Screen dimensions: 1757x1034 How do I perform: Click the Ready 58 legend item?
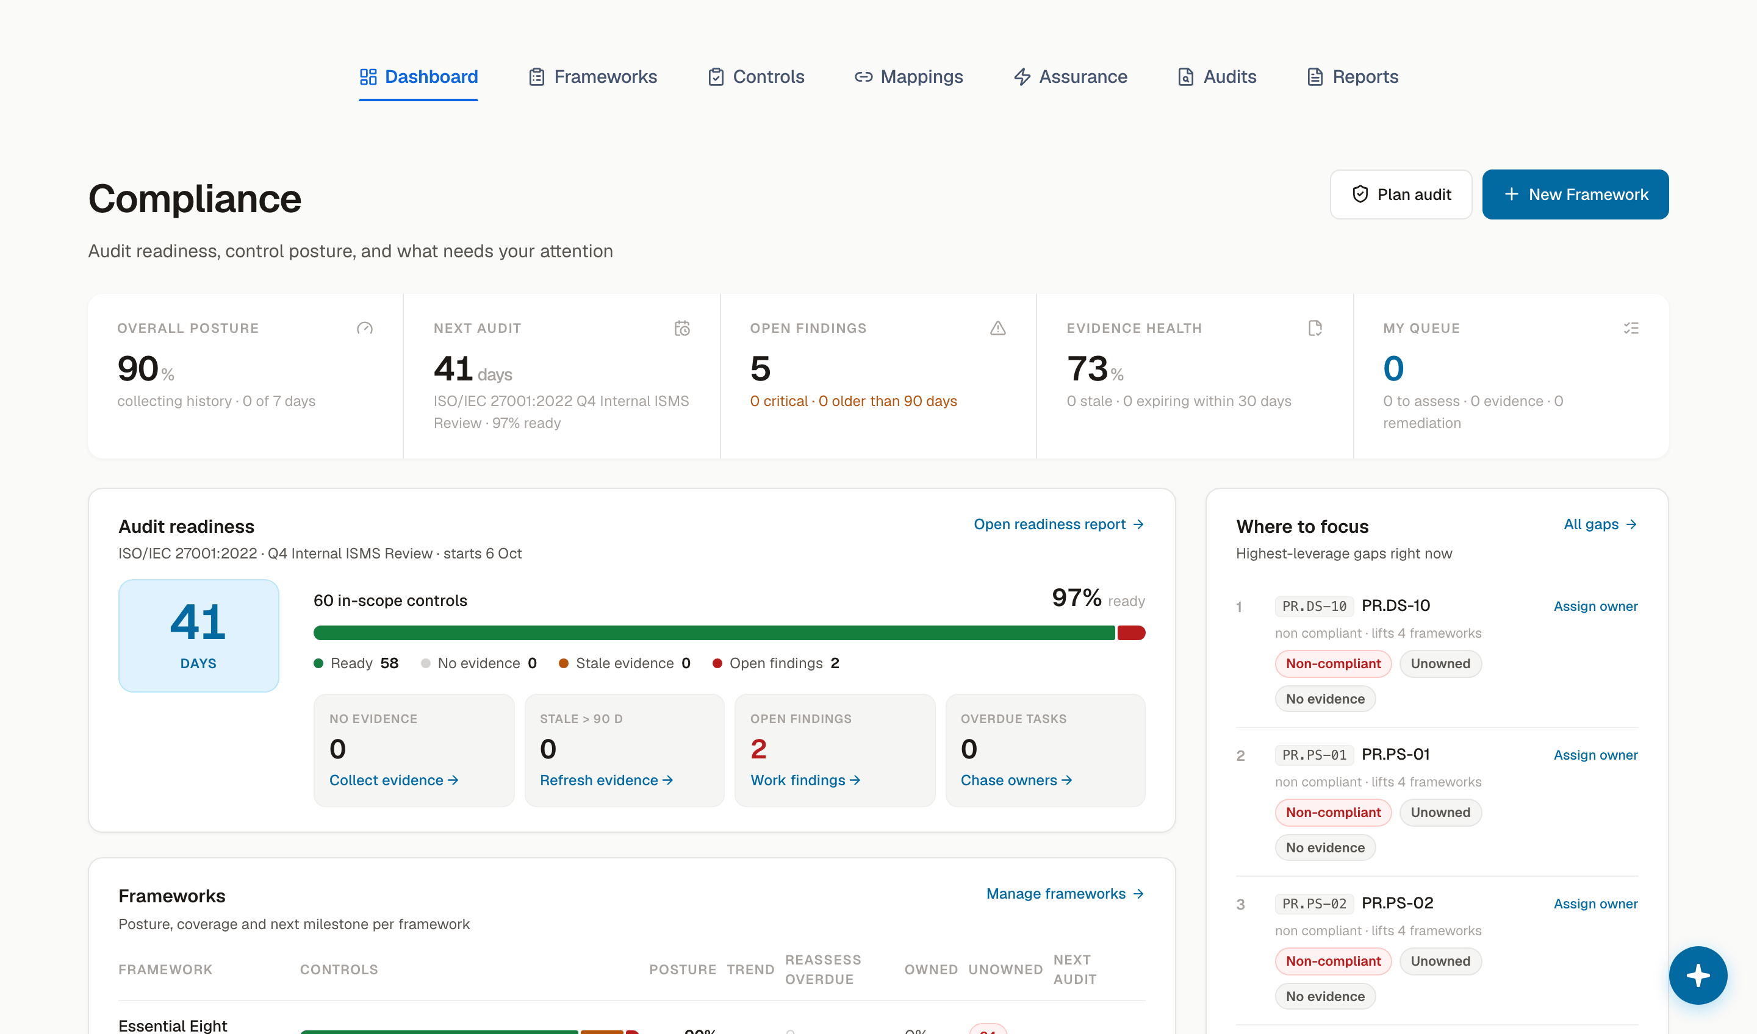[x=356, y=663]
